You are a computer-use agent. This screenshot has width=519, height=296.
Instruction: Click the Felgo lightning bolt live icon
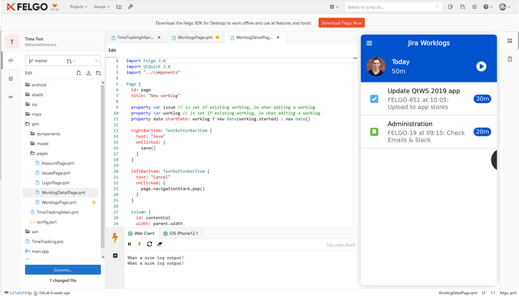(x=115, y=237)
